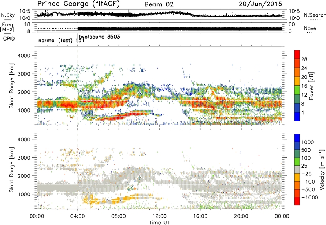
Task: Click the 3000 km tick of the power panel
Action: pyautogui.click(x=25, y=74)
